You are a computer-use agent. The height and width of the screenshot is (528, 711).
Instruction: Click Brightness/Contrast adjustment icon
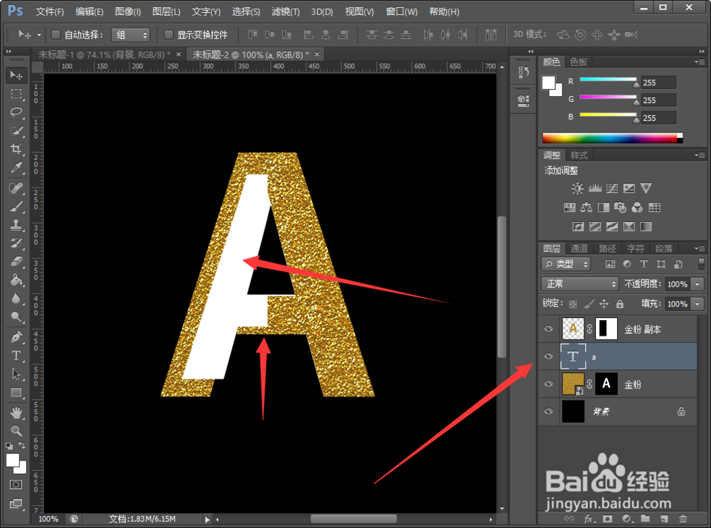tap(577, 188)
